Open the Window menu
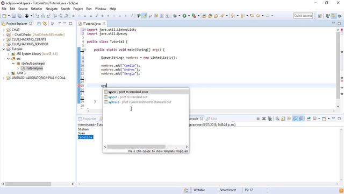 pos(101,9)
